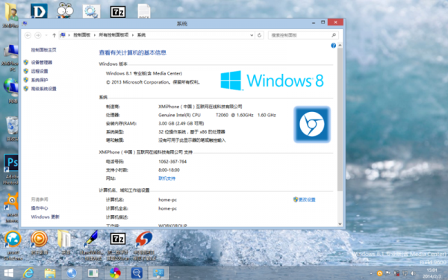448x280 pixels.
Task: Open the Recycle Bin desktop icon
Action: pos(12,129)
